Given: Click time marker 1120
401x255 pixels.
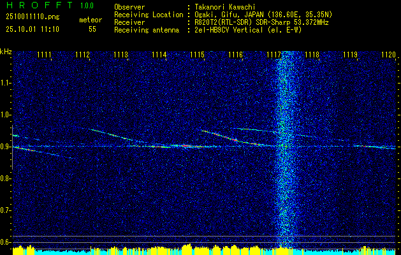Looking at the screenshot, I should coord(389,54).
